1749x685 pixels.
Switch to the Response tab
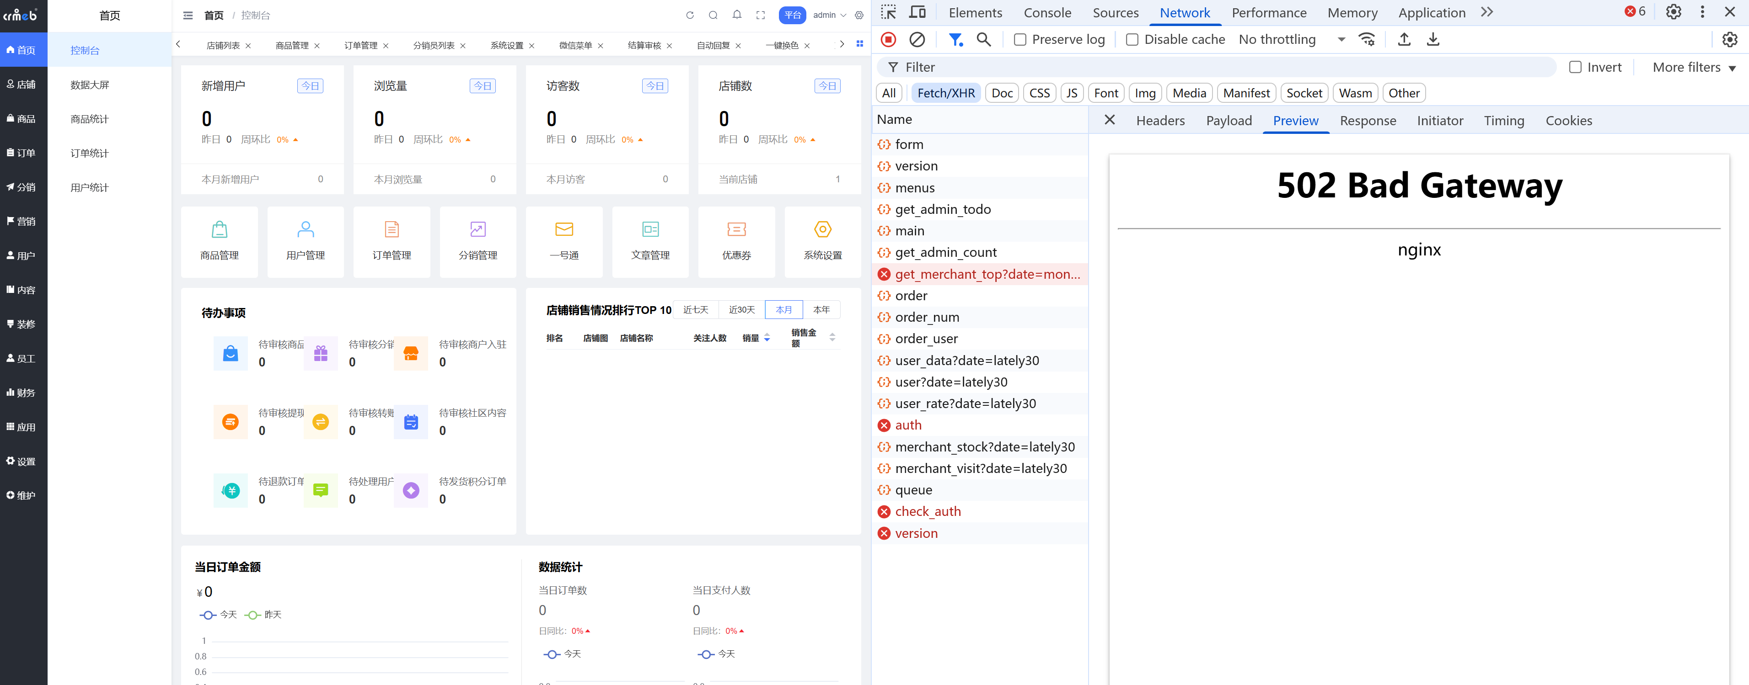[x=1368, y=121]
